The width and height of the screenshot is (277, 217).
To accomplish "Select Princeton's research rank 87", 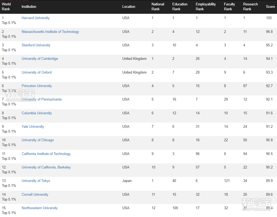I will pyautogui.click(x=245, y=86).
